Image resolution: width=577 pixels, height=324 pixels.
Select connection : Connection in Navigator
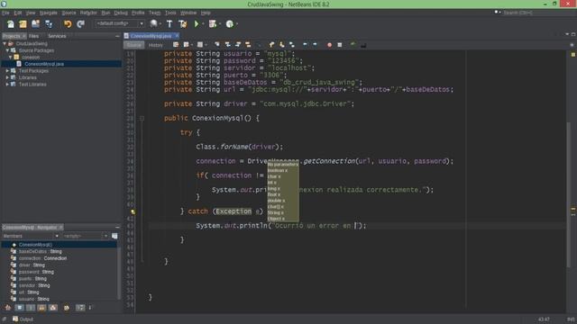(42, 258)
